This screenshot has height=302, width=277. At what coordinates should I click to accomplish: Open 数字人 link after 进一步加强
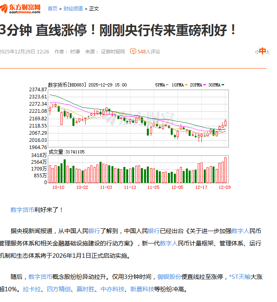point(240,231)
